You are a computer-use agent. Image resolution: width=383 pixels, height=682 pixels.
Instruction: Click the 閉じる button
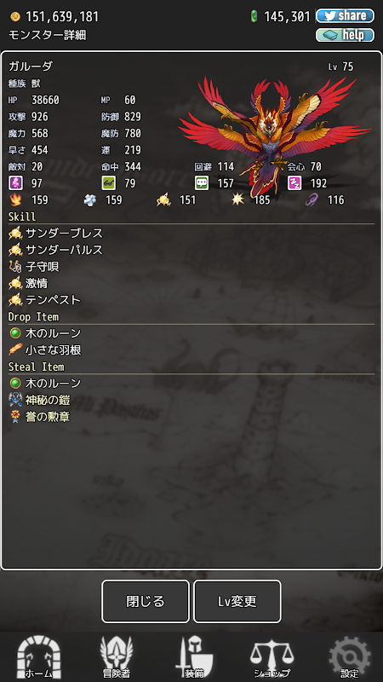click(x=146, y=601)
